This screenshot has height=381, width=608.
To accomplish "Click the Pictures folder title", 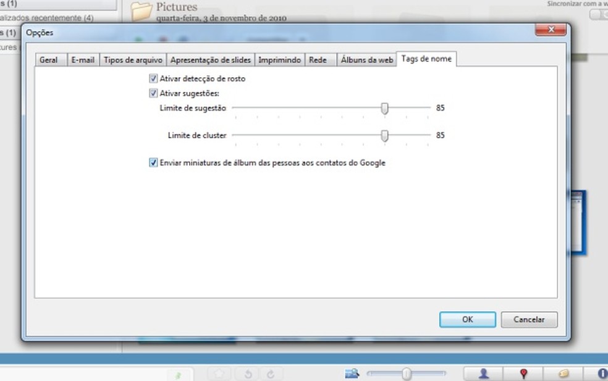I will pyautogui.click(x=177, y=7).
